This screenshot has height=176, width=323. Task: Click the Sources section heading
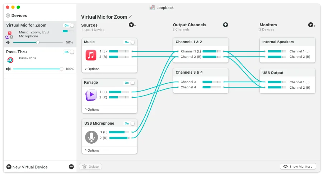pyautogui.click(x=89, y=25)
